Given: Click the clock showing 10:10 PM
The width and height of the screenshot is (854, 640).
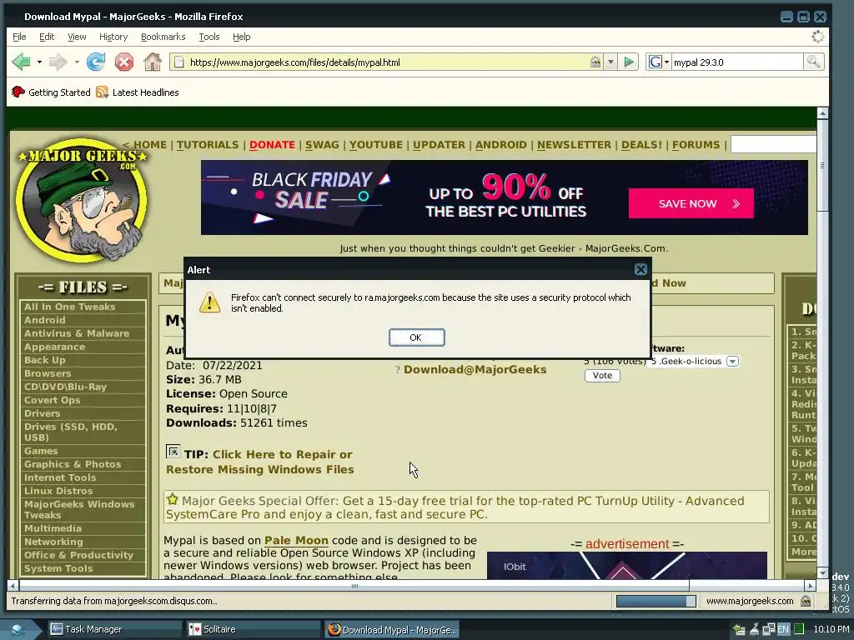Looking at the screenshot, I should [831, 629].
